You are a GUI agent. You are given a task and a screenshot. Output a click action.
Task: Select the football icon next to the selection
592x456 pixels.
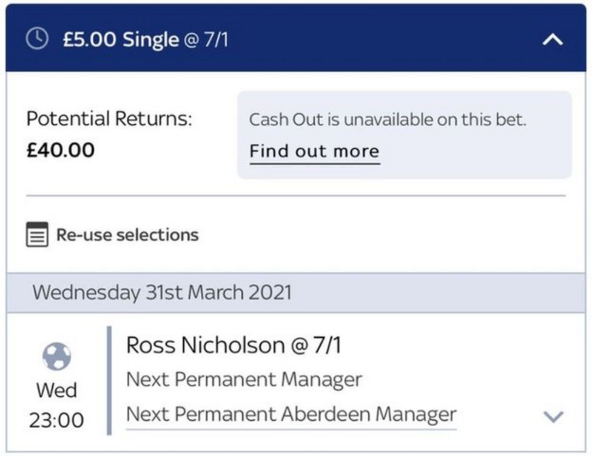coord(56,358)
